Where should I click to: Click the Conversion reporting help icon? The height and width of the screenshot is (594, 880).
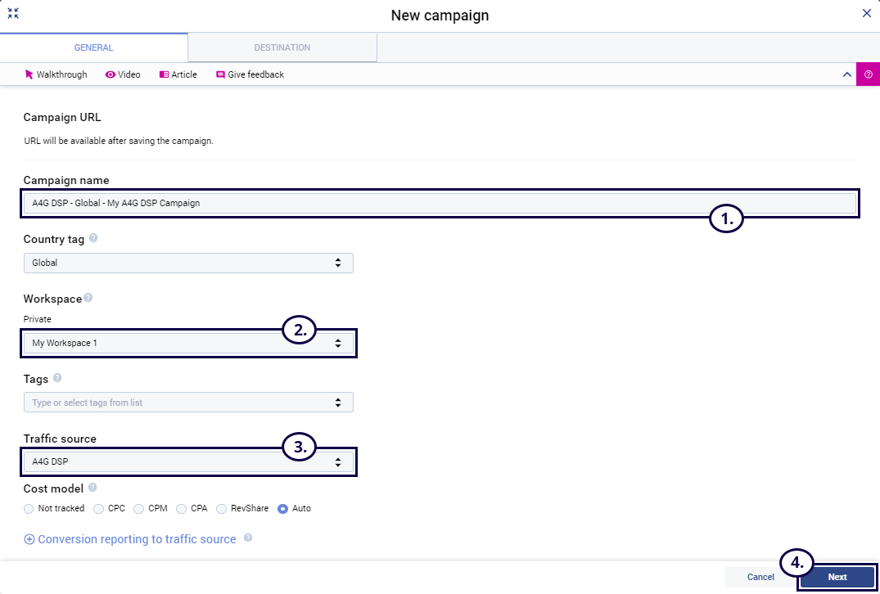coord(247,538)
